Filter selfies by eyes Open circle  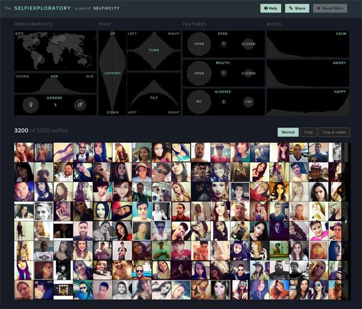click(x=199, y=44)
